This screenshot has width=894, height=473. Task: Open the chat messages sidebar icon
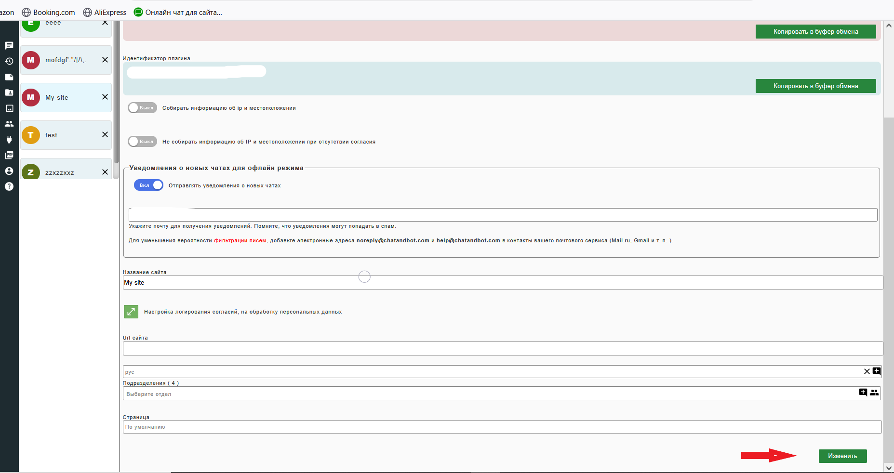click(x=9, y=46)
